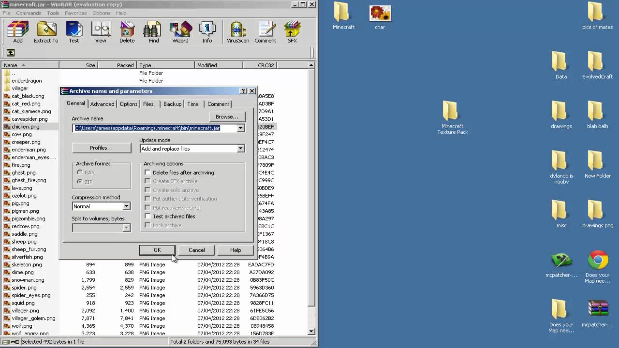The height and width of the screenshot is (348, 619).
Task: Switch to the Backup tab
Action: pyautogui.click(x=172, y=104)
